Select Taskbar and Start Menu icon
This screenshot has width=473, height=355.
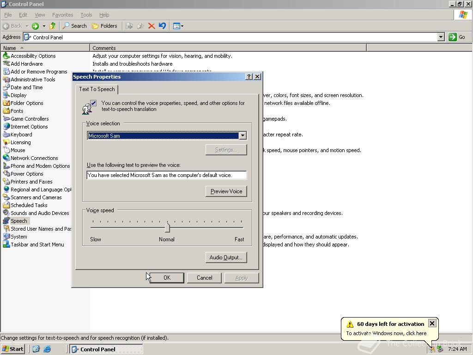pos(6,244)
